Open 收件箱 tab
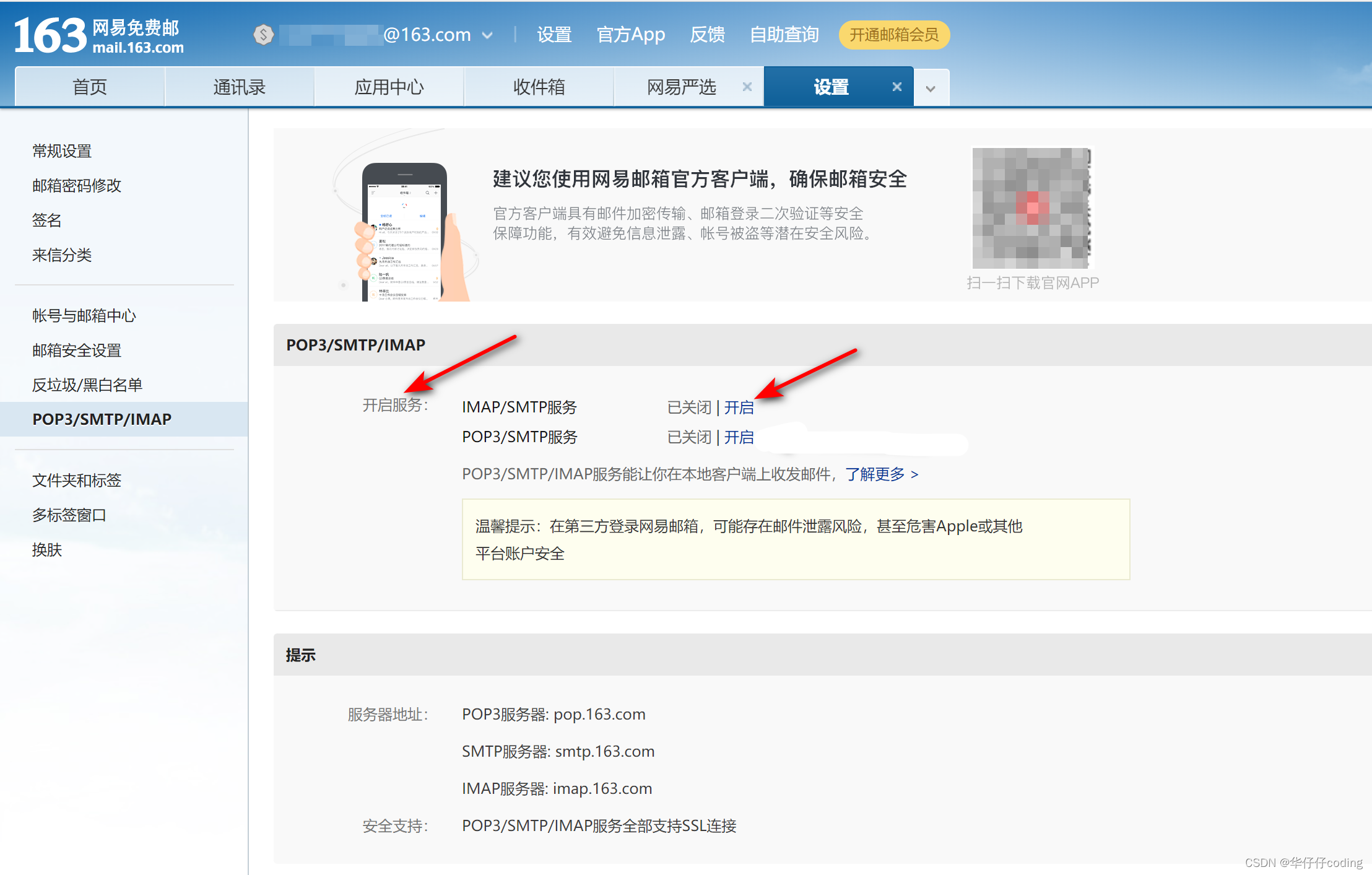Image resolution: width=1372 pixels, height=875 pixels. [539, 87]
